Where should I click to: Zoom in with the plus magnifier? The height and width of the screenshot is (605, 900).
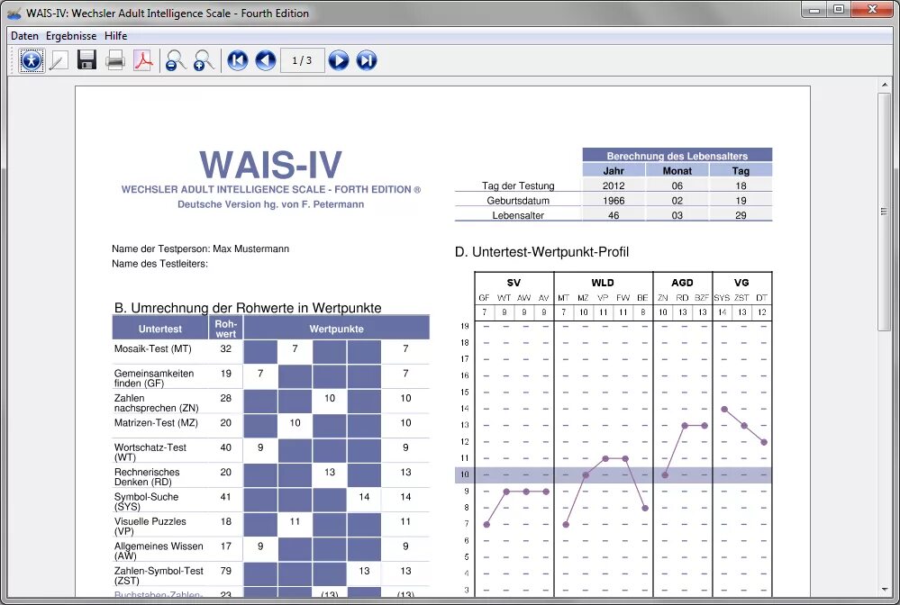tap(204, 60)
